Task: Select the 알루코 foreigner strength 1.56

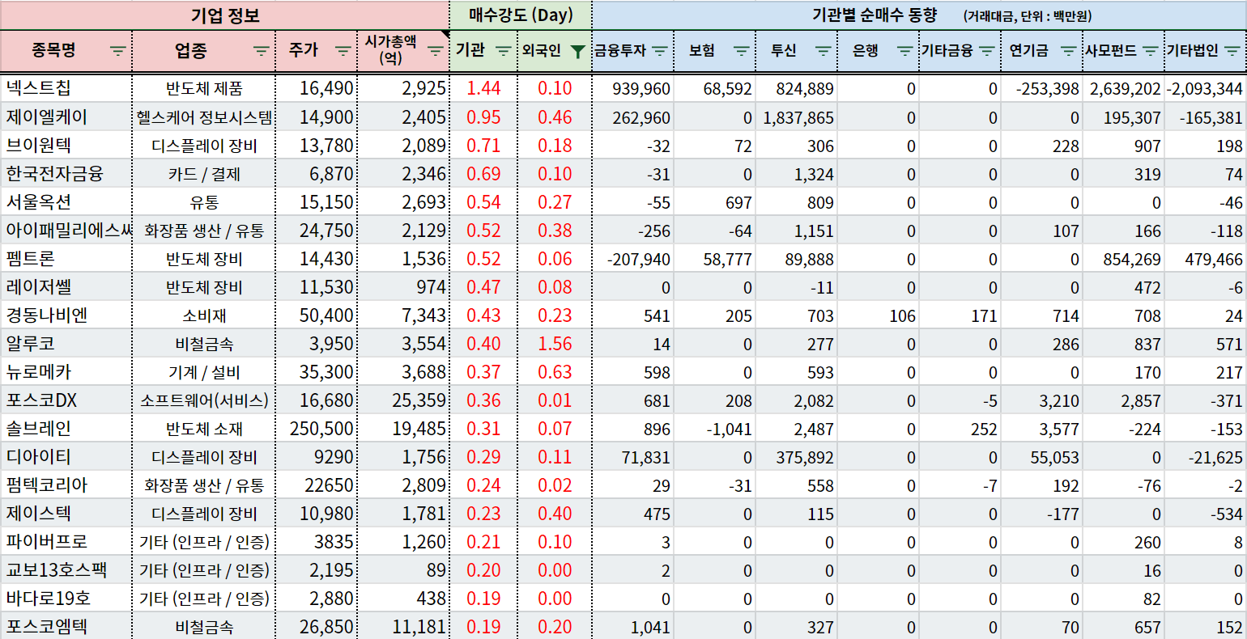Action: (555, 343)
